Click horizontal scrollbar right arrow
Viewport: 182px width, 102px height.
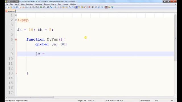point(173,97)
